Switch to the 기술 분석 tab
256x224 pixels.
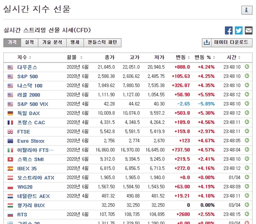[52, 43]
